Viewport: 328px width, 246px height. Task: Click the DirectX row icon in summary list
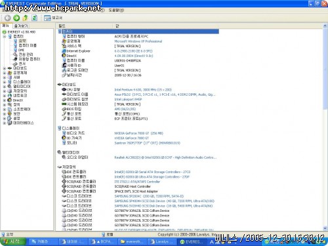coord(64,56)
